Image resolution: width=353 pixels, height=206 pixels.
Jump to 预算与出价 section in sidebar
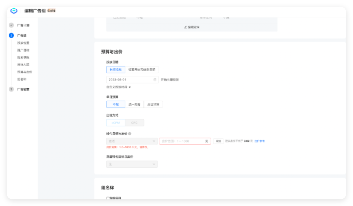[x=25, y=72]
